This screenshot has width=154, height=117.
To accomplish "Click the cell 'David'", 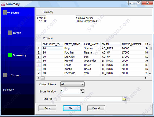I will (92, 69).
